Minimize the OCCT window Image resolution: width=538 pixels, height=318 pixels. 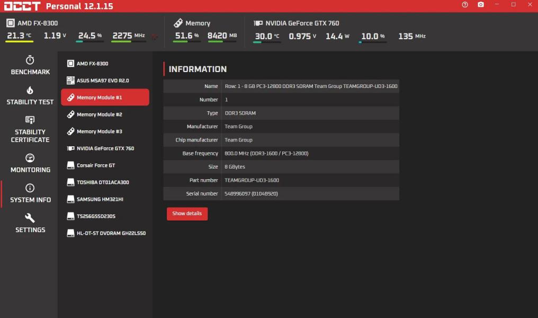(497, 4)
